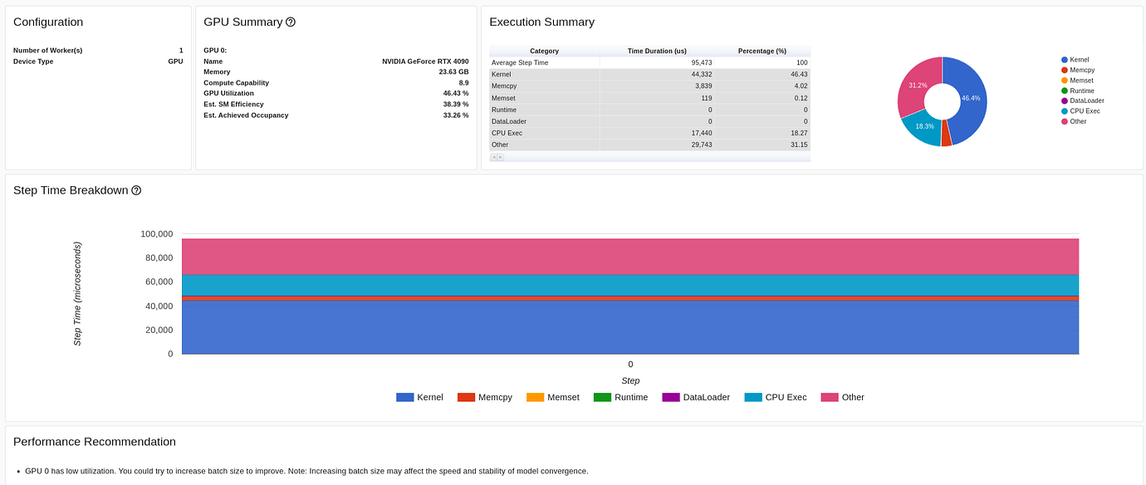1146x485 pixels.
Task: Click the Other legend dot in pie chart
Action: point(1065,121)
